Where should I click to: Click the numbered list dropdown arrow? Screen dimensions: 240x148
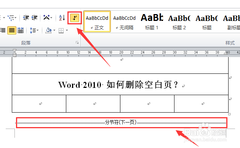click(4, 18)
